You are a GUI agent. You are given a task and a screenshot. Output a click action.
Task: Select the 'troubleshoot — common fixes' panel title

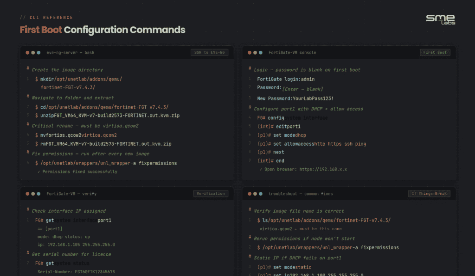(x=301, y=194)
